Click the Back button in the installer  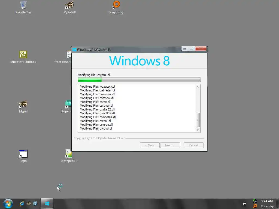pos(150,145)
